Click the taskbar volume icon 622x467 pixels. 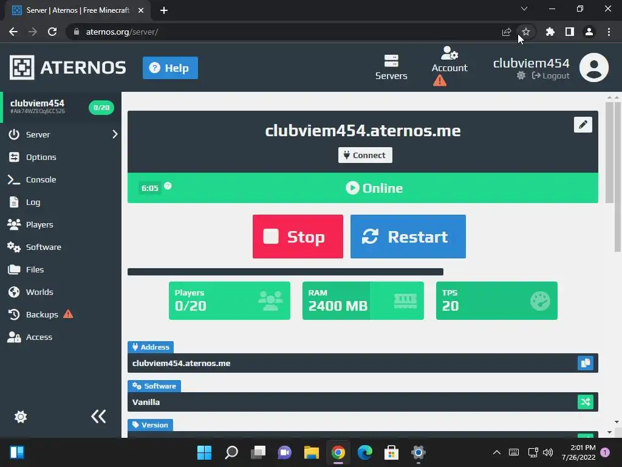tap(548, 452)
